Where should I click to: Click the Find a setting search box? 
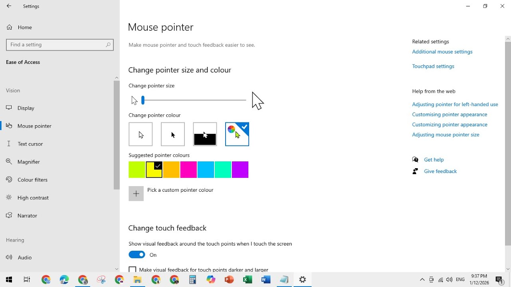coord(60,45)
